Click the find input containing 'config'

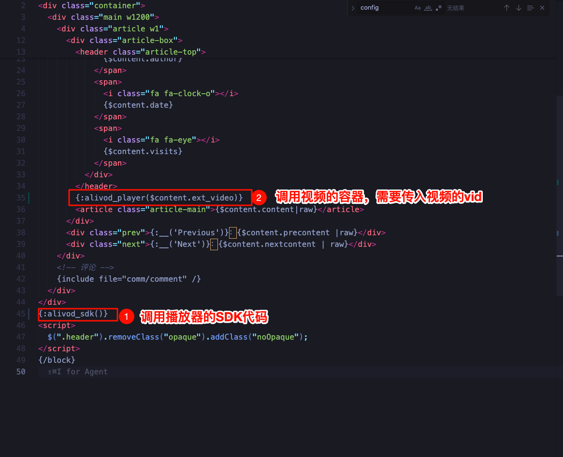pos(384,8)
